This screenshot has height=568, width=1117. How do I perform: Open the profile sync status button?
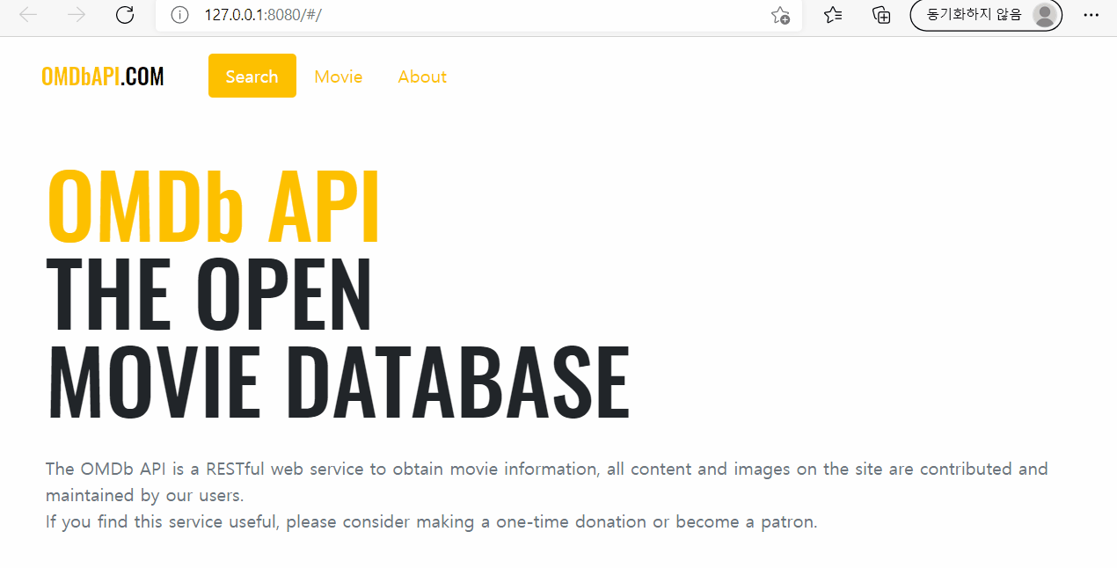pos(985,15)
